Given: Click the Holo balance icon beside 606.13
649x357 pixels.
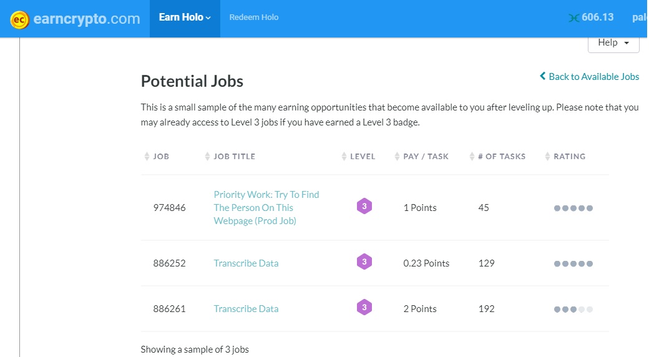Looking at the screenshot, I should pos(574,18).
